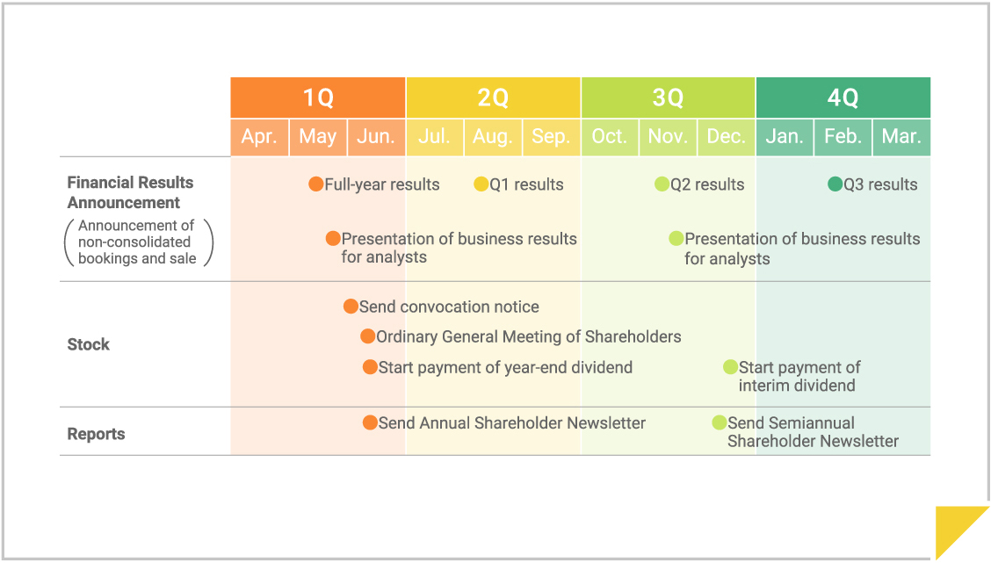Screen dimensions: 991x563
Task: Click the interim dividend payment green dot
Action: 731,367
